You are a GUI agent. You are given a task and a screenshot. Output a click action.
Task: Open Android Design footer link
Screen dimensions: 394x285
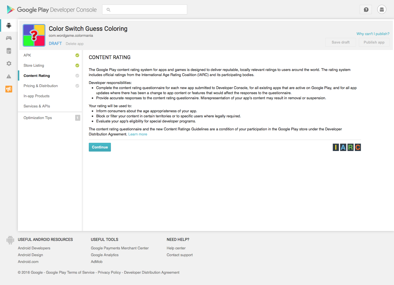[x=30, y=255]
